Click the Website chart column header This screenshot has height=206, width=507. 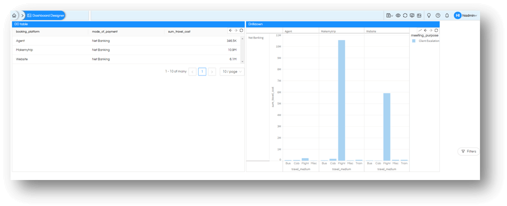[x=371, y=31]
